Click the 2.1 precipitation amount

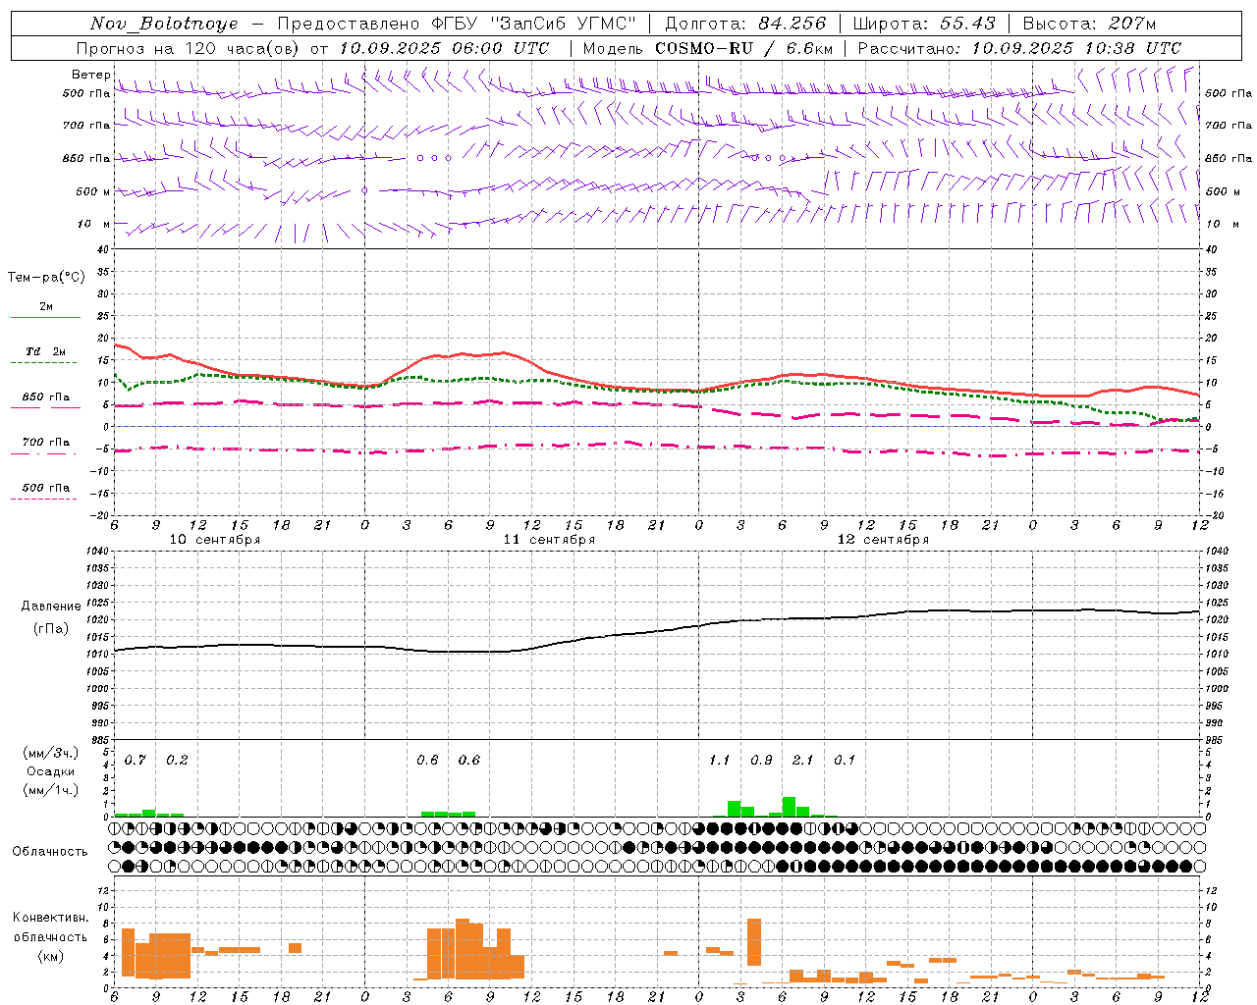coord(803,760)
